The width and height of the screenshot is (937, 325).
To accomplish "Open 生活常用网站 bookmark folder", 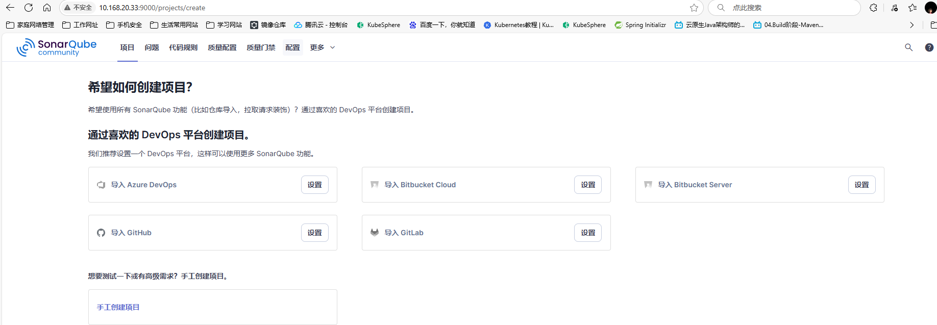I will pyautogui.click(x=174, y=24).
